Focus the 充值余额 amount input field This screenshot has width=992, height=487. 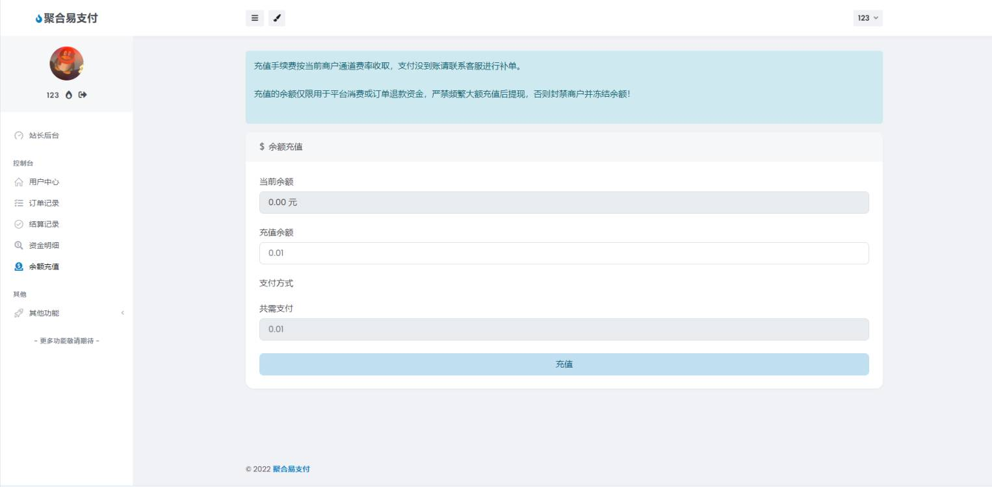(564, 253)
